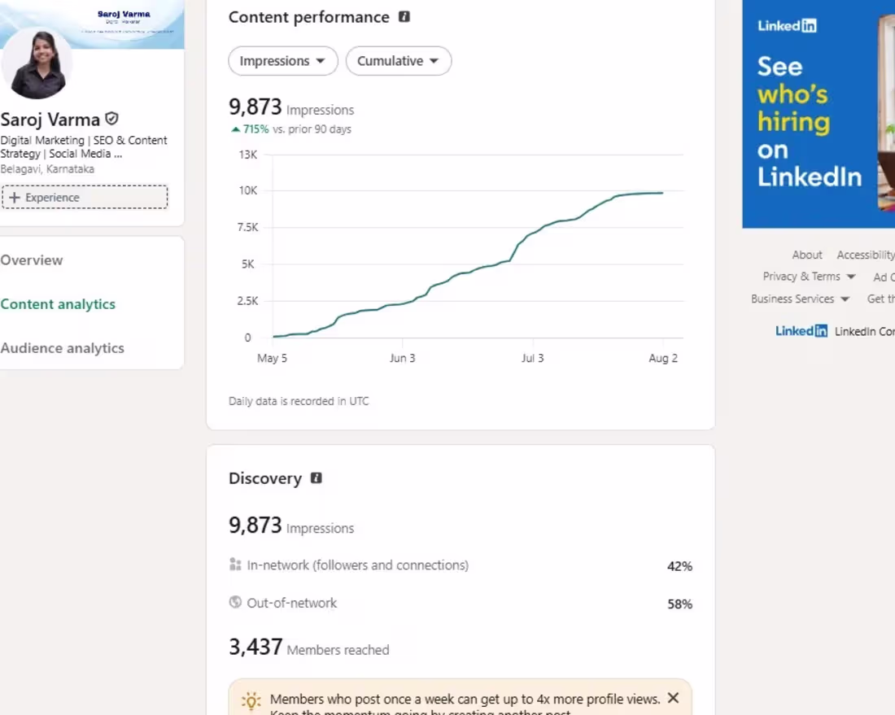Open Discovery info icon

[x=317, y=477]
